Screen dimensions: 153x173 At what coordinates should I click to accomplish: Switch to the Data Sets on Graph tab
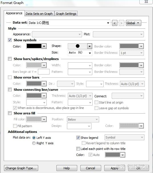39,14
